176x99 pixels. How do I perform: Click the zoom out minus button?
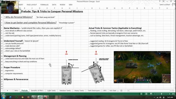(155, 94)
